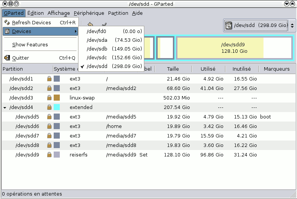The width and height of the screenshot is (297, 199).
Task: Click the lock icon on /dev/sdd3 swap
Action: (x=49, y=98)
